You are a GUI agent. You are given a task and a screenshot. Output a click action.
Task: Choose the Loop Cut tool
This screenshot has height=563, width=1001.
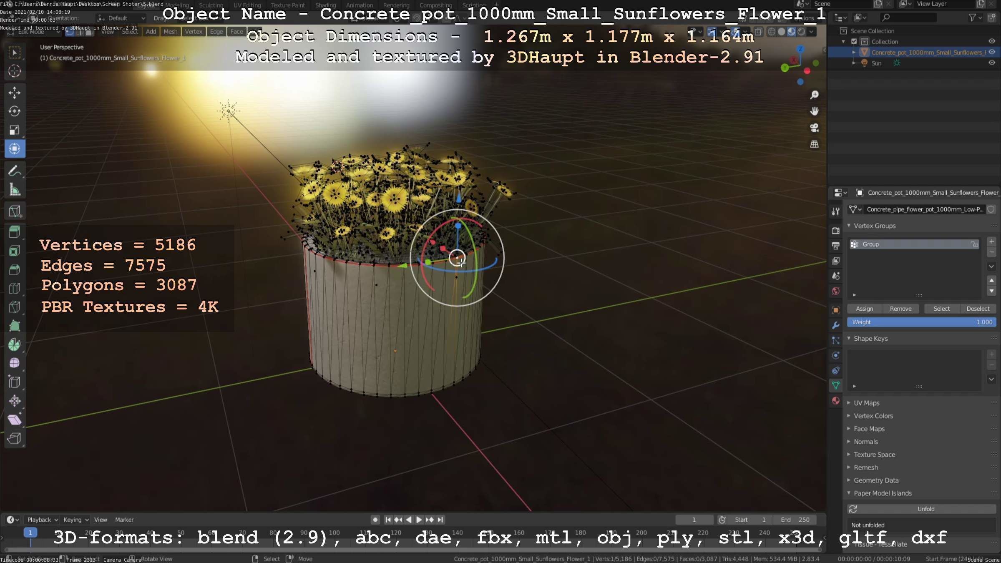15,288
